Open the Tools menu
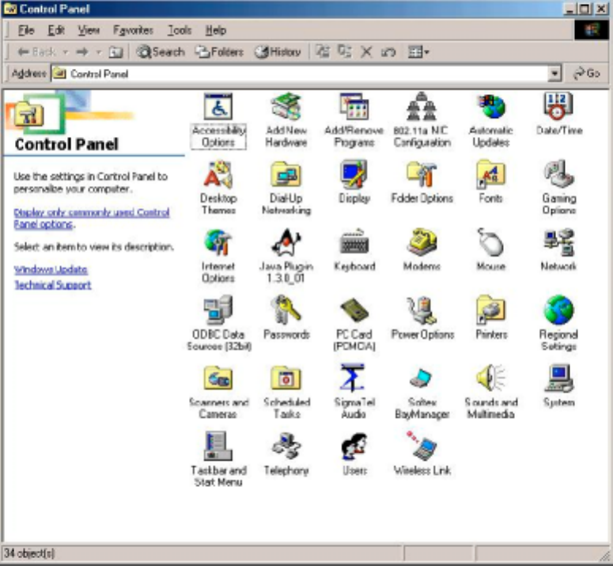 point(179,30)
